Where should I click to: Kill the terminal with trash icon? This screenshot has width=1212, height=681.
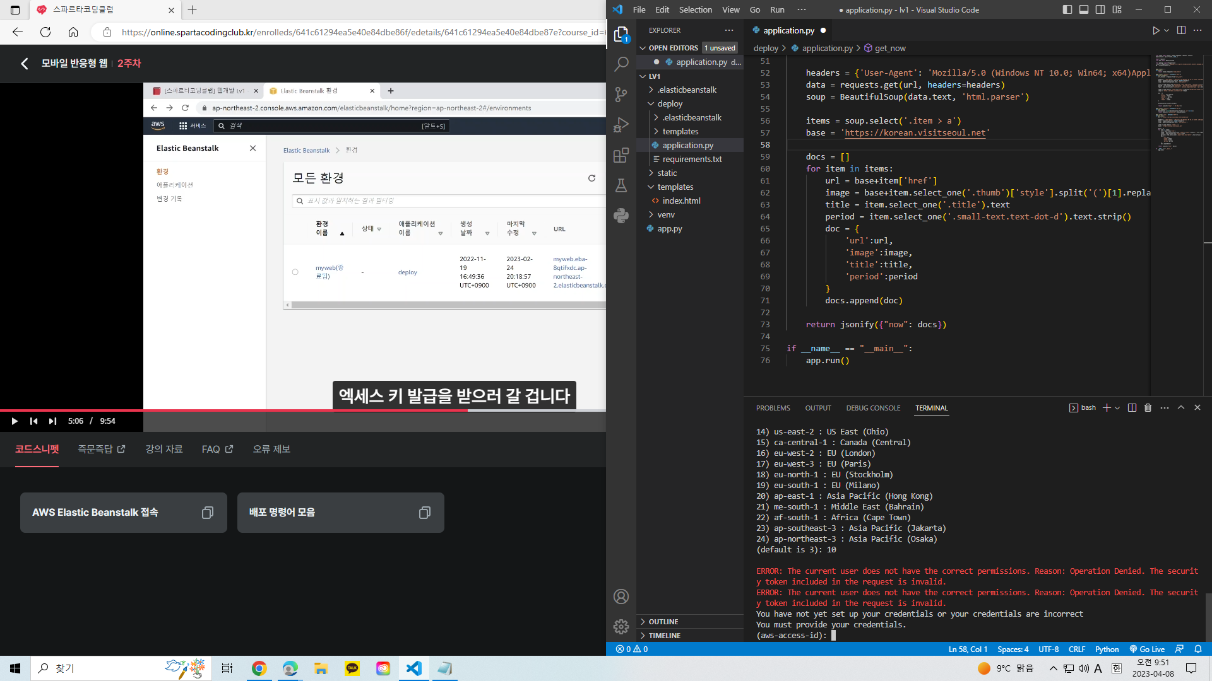(1148, 408)
